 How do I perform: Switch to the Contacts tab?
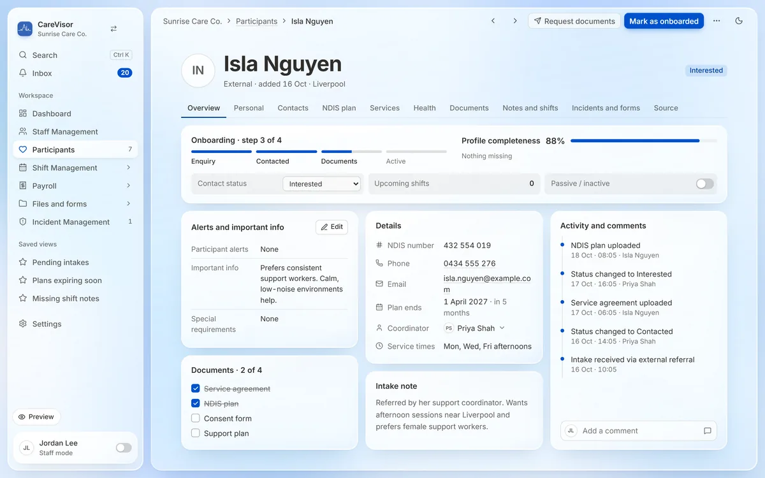293,108
